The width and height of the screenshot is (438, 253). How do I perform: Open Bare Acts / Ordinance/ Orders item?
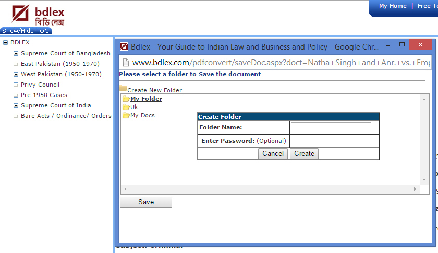[x=66, y=116]
